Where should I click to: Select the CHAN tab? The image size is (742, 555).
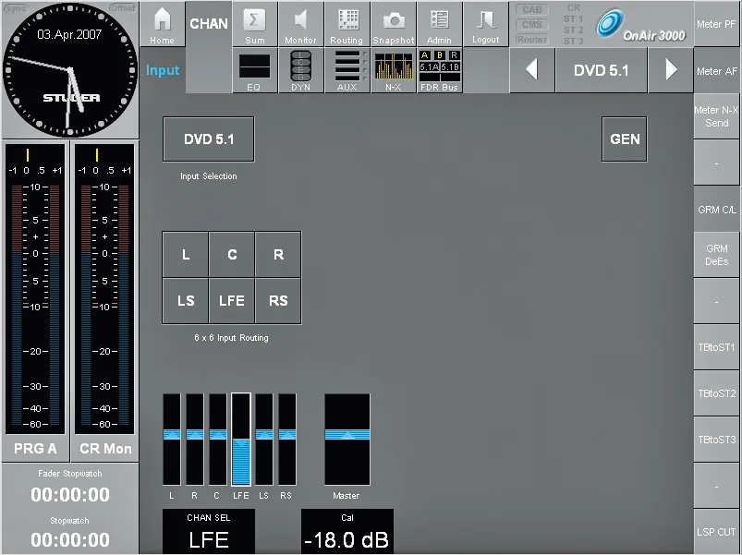coord(208,24)
